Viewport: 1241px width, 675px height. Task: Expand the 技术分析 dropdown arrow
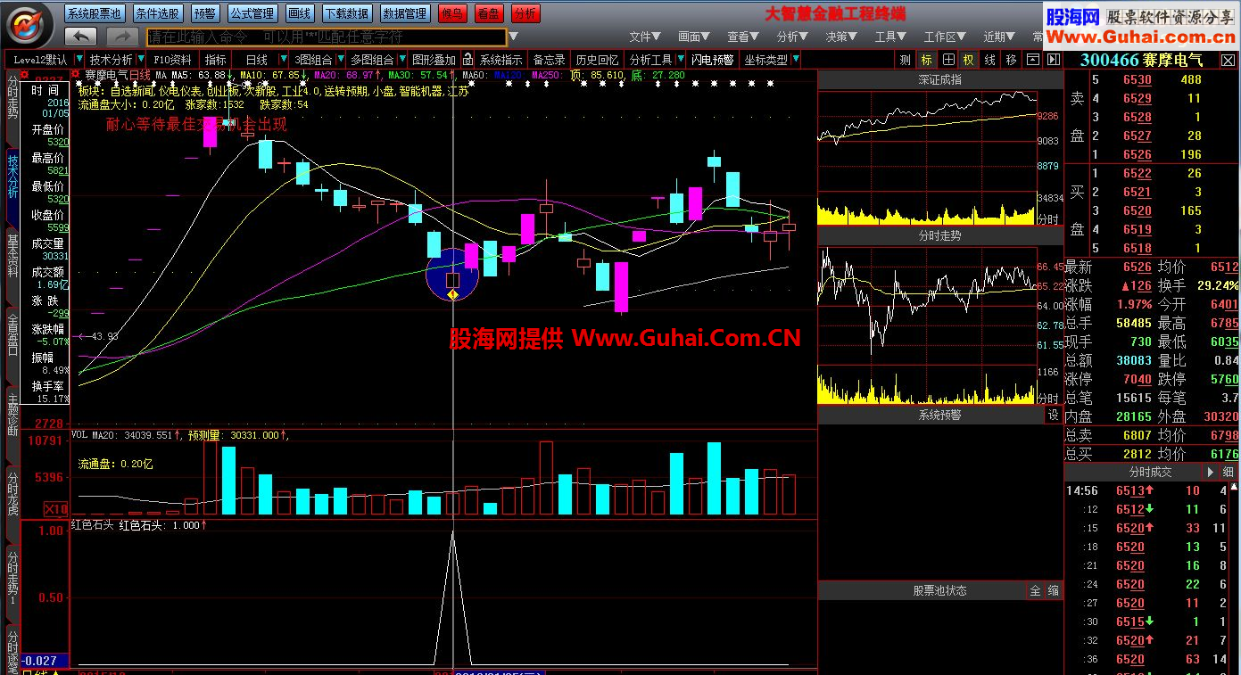[x=142, y=60]
